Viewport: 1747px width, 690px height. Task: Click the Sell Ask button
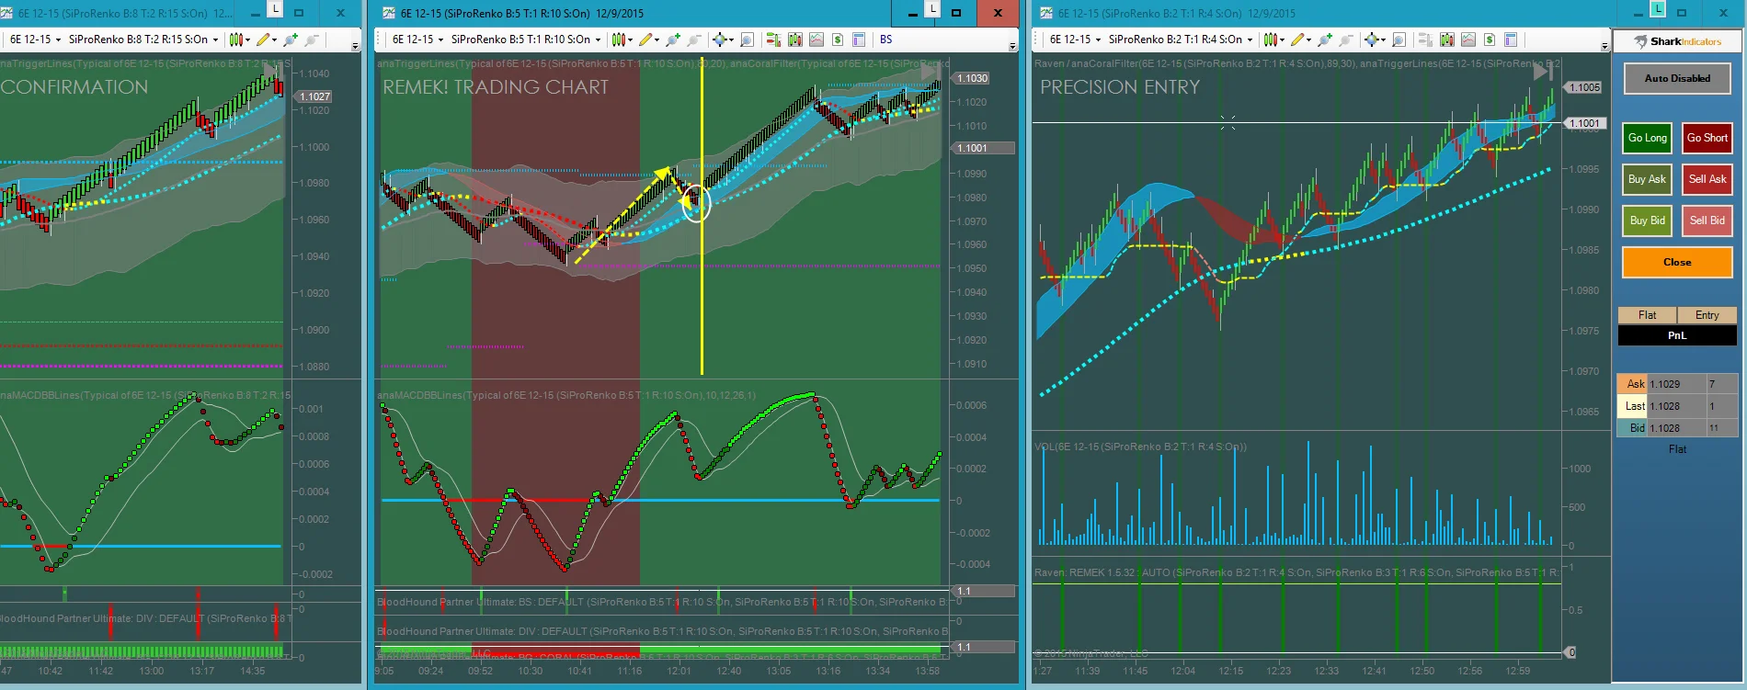click(1707, 179)
